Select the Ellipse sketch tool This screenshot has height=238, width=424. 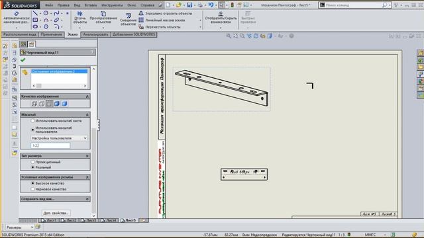(x=56, y=20)
